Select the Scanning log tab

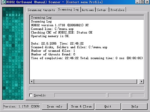[x=68, y=10]
